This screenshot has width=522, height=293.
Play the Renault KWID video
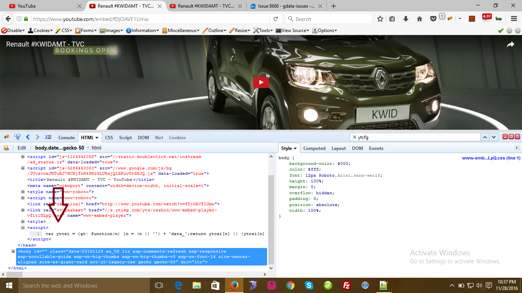click(x=261, y=82)
